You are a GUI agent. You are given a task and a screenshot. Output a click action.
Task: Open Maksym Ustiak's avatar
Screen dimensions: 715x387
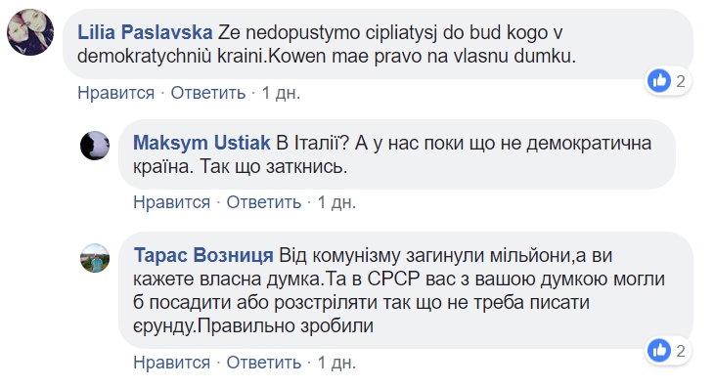click(95, 146)
